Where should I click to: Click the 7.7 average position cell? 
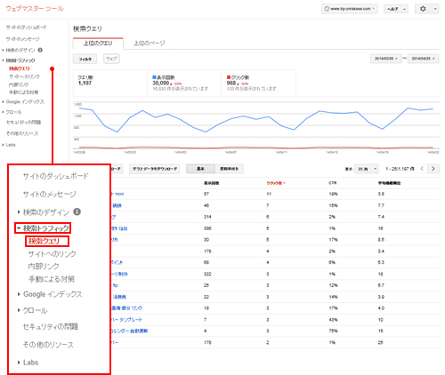(381, 205)
